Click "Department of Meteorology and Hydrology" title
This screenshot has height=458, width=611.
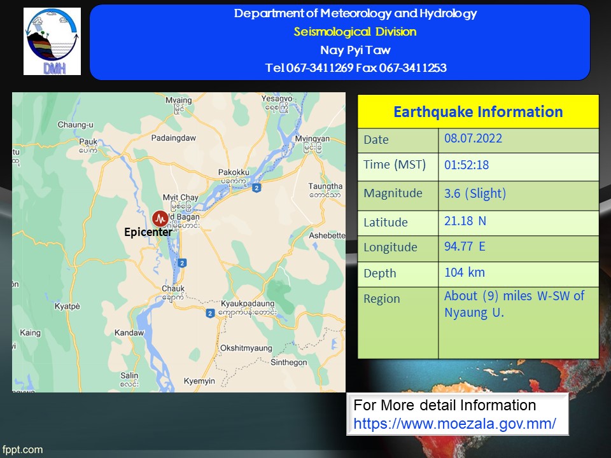pos(355,13)
